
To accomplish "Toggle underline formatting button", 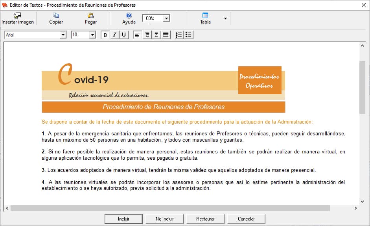I will pyautogui.click(x=124, y=35).
